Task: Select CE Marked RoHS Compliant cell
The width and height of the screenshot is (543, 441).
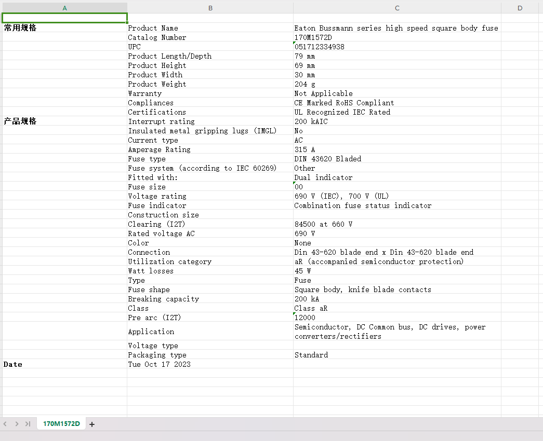Action: tap(397, 102)
